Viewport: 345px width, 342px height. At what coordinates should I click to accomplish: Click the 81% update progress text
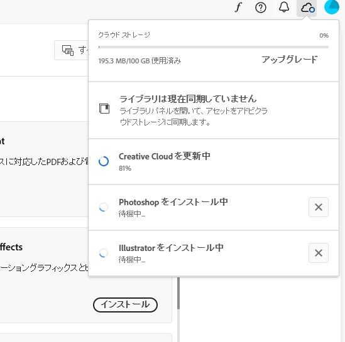click(125, 168)
